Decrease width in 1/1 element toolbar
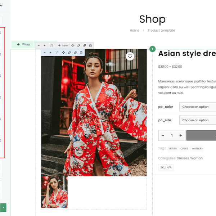Screen dimensions: 216x216 click(45, 53)
